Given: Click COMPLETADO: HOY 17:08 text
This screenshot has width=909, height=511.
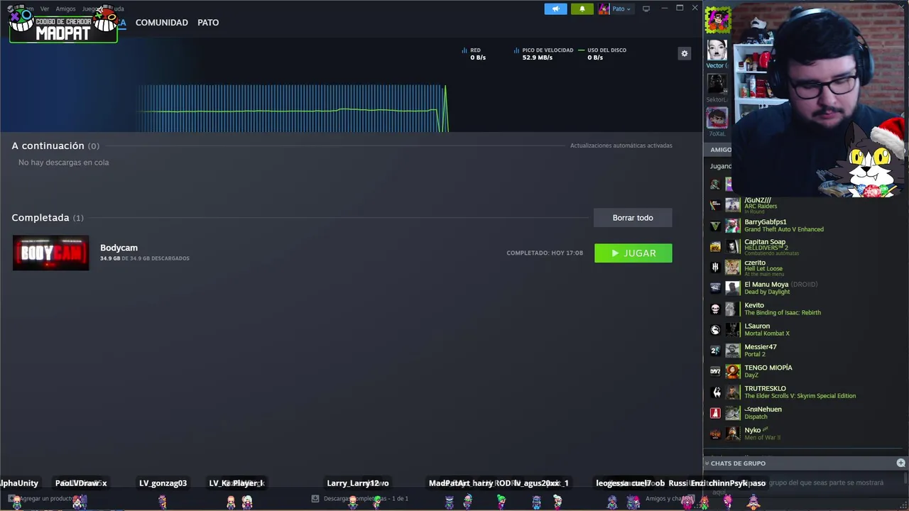Looking at the screenshot, I should 545,253.
